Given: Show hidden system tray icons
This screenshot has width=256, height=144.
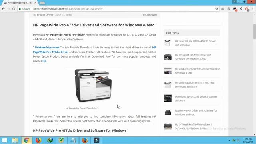Looking at the screenshot, I should point(229,140).
